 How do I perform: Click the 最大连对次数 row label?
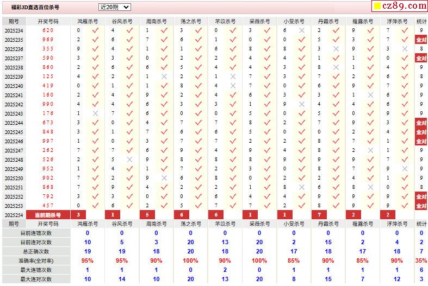coord(36,279)
